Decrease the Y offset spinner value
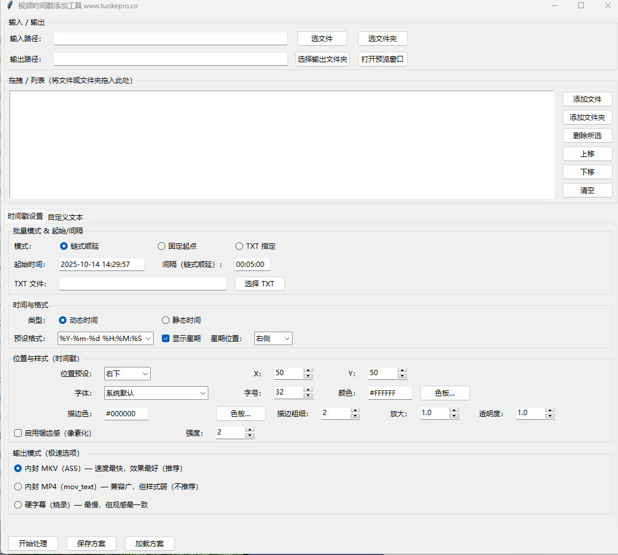The height and width of the screenshot is (555, 618). (402, 376)
